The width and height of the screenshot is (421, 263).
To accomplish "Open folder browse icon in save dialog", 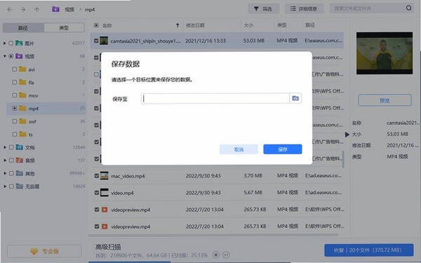I will pyautogui.click(x=295, y=98).
